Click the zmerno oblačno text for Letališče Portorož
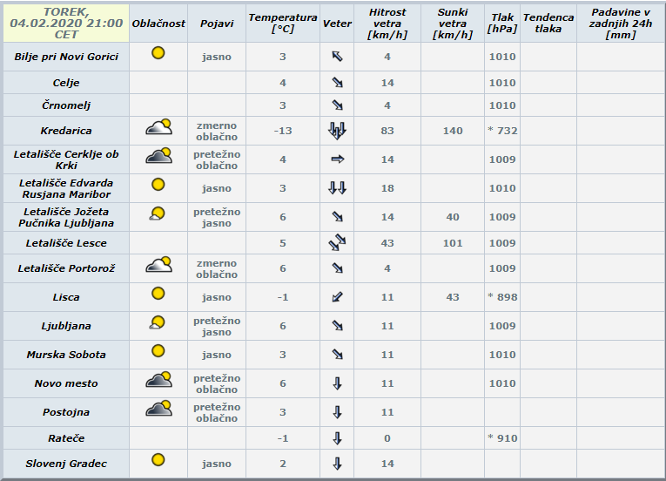This screenshot has height=481, width=666. pos(217,268)
